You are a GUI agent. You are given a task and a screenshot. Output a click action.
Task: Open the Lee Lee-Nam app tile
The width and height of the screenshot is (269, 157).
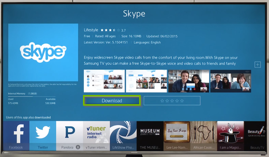[x=177, y=136]
